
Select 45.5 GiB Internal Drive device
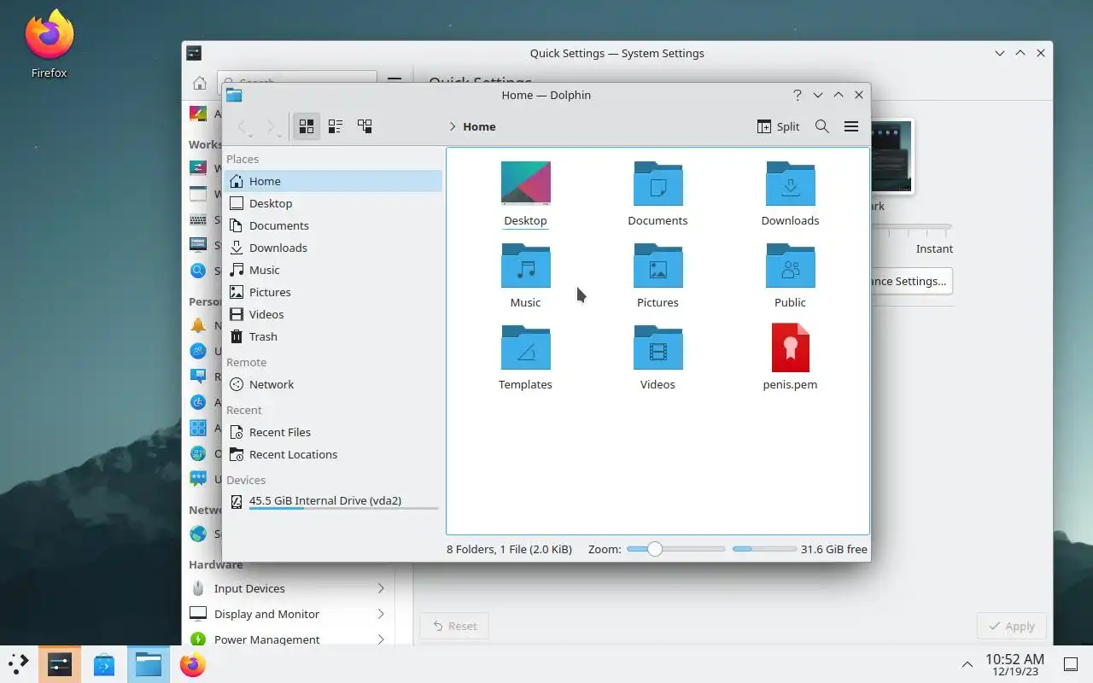click(x=333, y=502)
